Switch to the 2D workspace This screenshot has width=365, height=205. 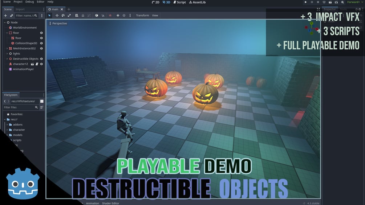click(x=155, y=2)
